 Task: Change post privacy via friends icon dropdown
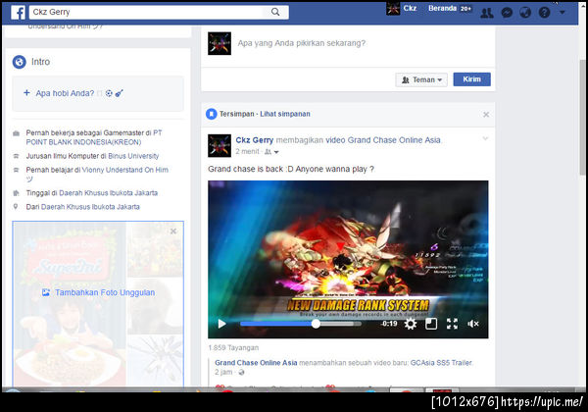coord(271,152)
